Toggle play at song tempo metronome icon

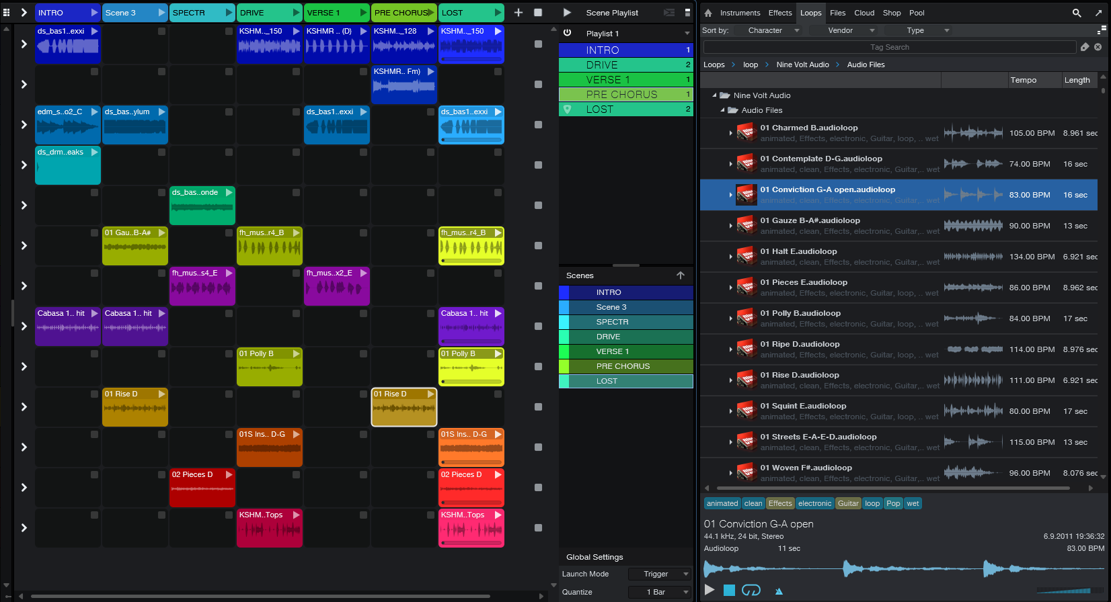[779, 591]
